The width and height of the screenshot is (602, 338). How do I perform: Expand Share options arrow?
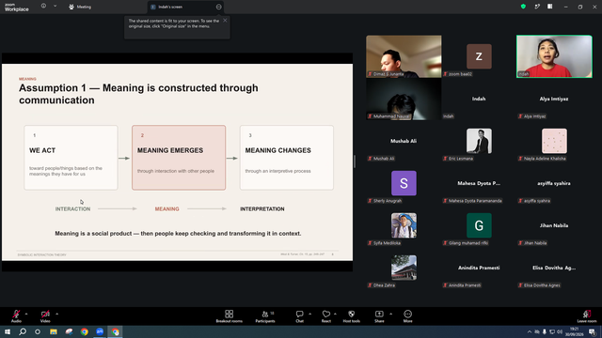tap(391, 314)
